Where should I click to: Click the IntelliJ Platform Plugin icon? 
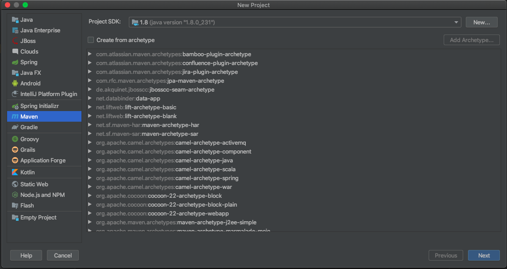[x=15, y=94]
